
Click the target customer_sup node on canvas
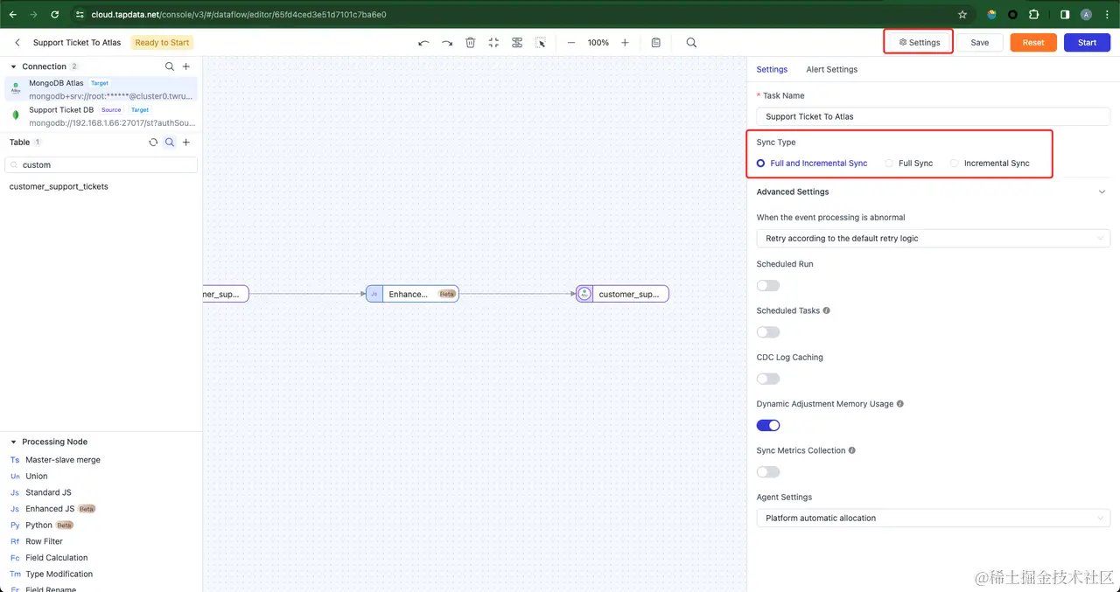pos(622,294)
